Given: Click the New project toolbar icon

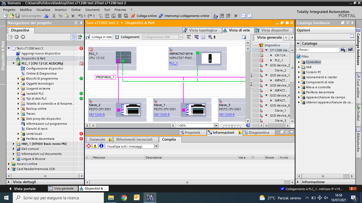Looking at the screenshot, I should [6, 16].
